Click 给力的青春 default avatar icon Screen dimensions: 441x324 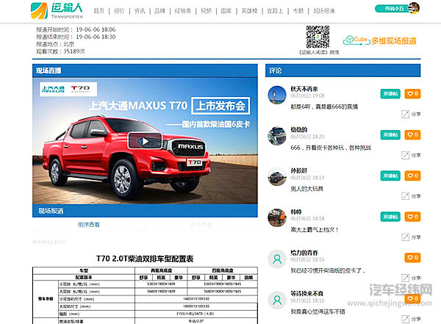[277, 259]
